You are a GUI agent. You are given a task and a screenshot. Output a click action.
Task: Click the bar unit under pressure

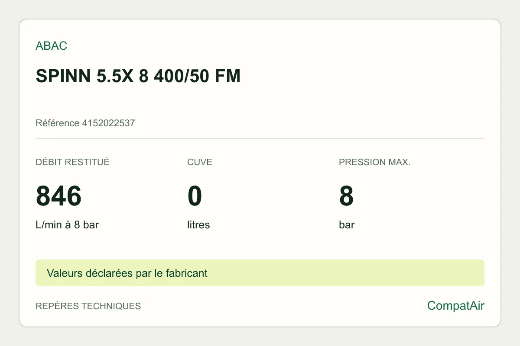click(347, 225)
